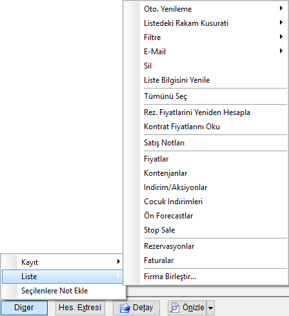Open the Rezervasyonlar entry
Viewport: 289px width, 316px height.
pyautogui.click(x=206, y=246)
